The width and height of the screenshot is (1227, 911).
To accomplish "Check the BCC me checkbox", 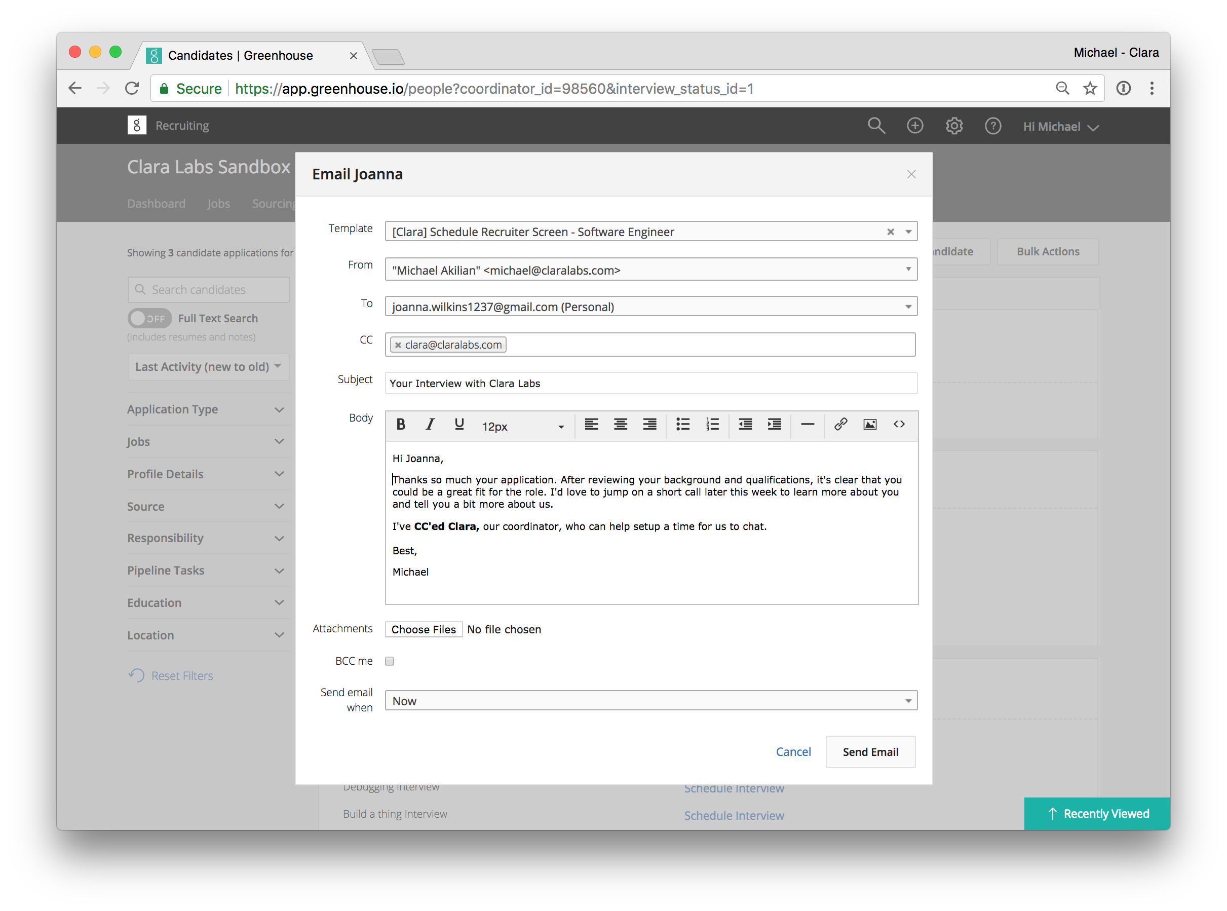I will pyautogui.click(x=390, y=661).
